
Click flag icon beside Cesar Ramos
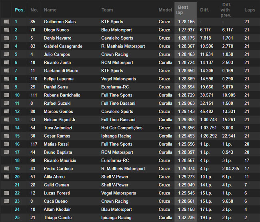[x=7, y=136]
